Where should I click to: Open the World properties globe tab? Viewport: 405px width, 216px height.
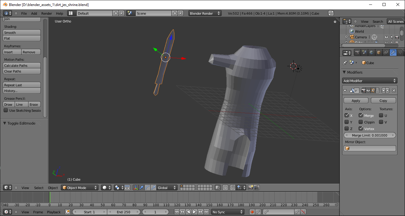(x=372, y=53)
